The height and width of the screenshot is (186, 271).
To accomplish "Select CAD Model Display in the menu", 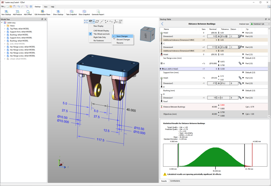I will coord(101,31).
